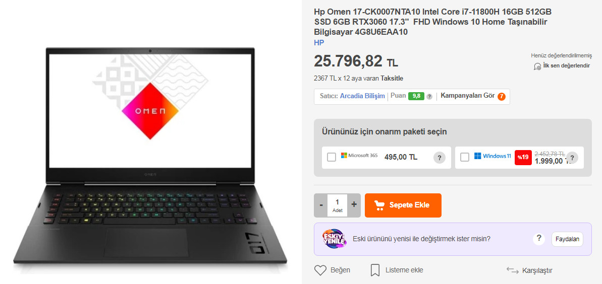Click the heart Beğen icon
Viewport: 602px width, 284px height.
point(320,270)
